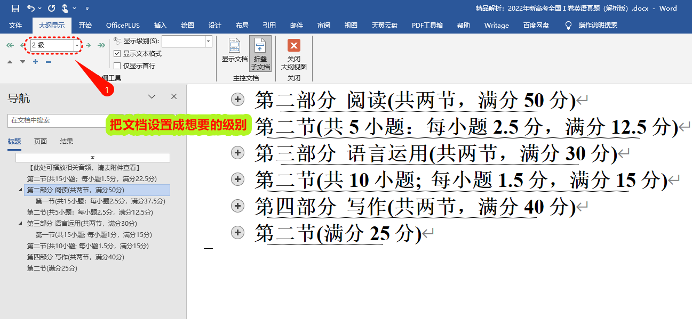The height and width of the screenshot is (319, 692).
Task: Click plus symbol beside 第二部分 阅读 in document
Action: [x=237, y=99]
